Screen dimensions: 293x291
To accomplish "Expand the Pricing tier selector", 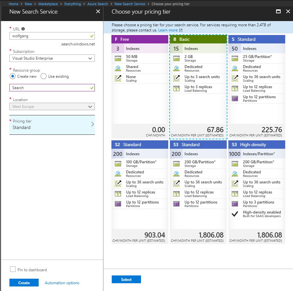I will click(x=52, y=125).
